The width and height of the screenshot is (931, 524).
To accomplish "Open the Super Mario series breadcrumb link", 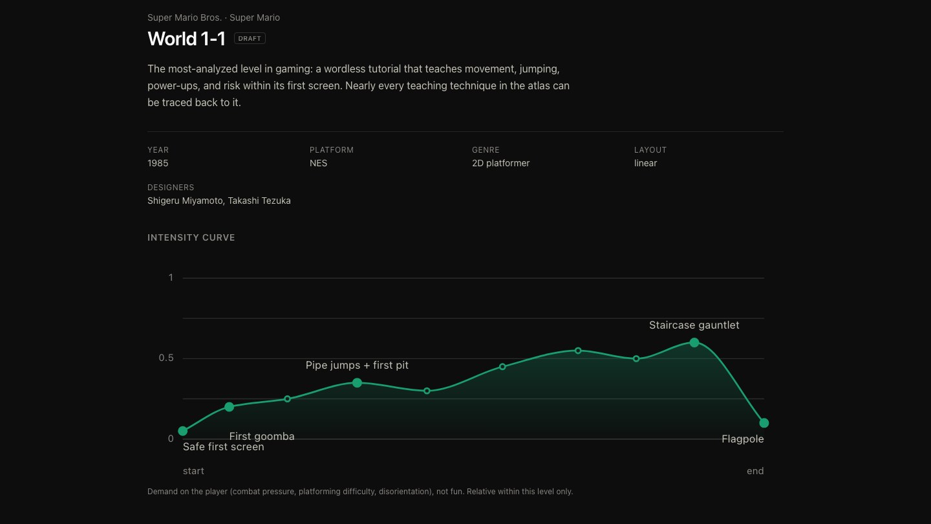I will pyautogui.click(x=255, y=17).
